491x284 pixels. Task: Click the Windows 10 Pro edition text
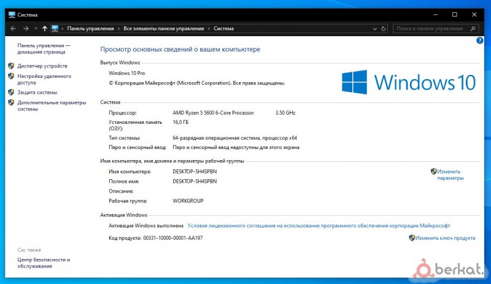pos(127,73)
